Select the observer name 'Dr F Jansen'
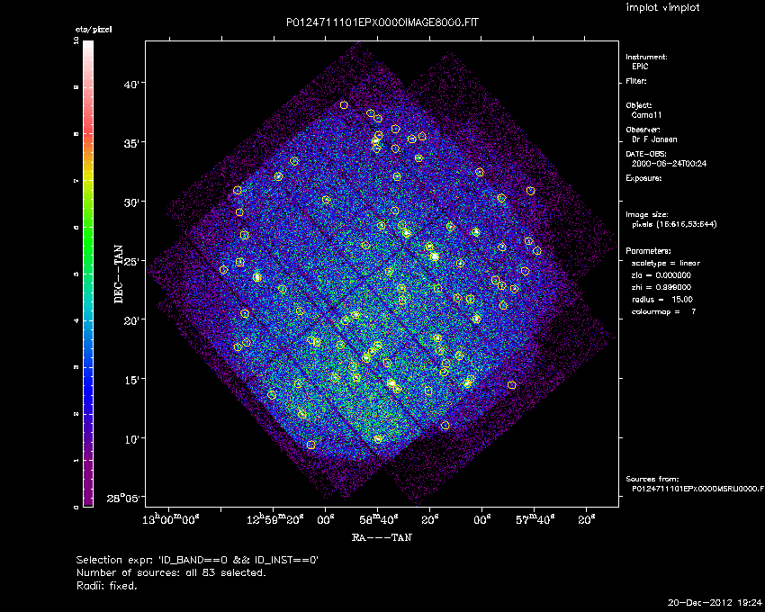 tap(654, 139)
